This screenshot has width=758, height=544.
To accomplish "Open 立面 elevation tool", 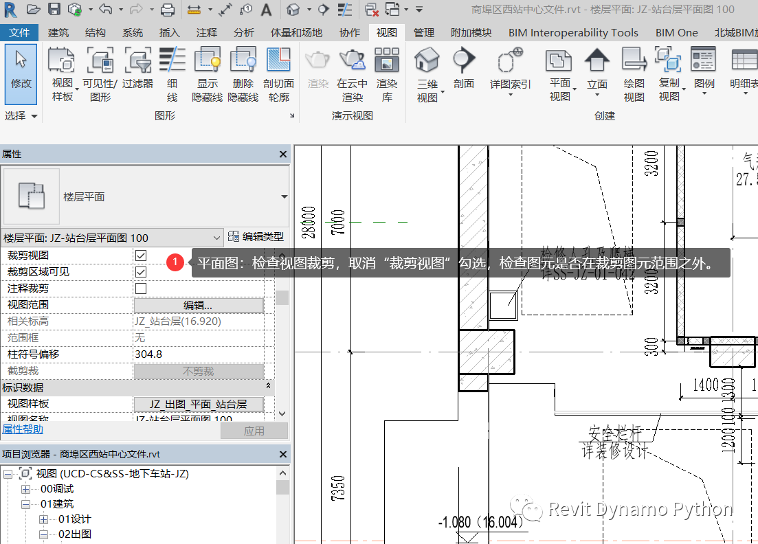I will click(x=597, y=71).
